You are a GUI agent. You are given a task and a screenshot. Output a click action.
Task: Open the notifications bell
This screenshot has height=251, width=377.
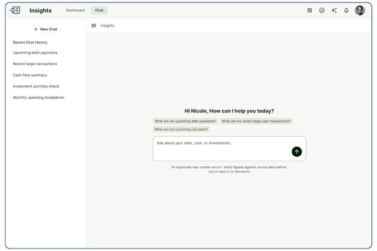(346, 10)
